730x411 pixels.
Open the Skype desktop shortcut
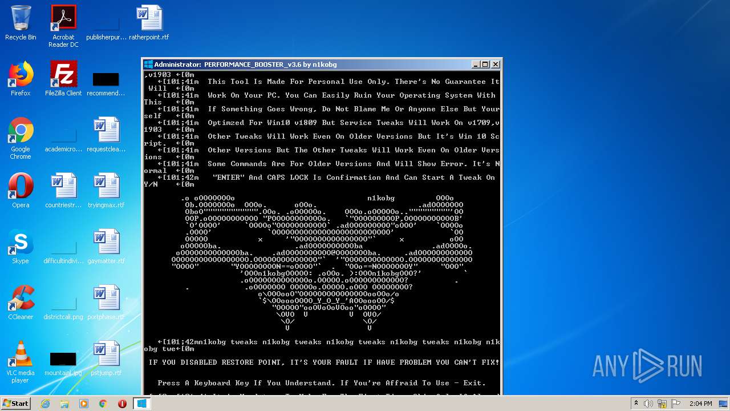(x=21, y=247)
